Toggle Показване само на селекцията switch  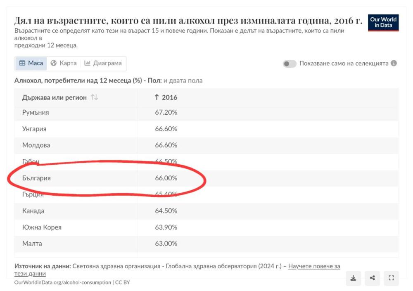click(x=290, y=64)
